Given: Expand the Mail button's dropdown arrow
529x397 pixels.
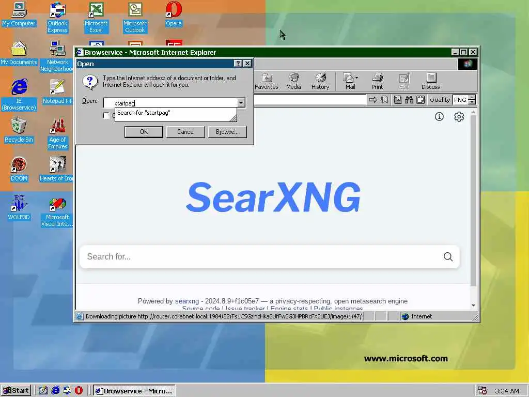Looking at the screenshot, I should [357, 78].
